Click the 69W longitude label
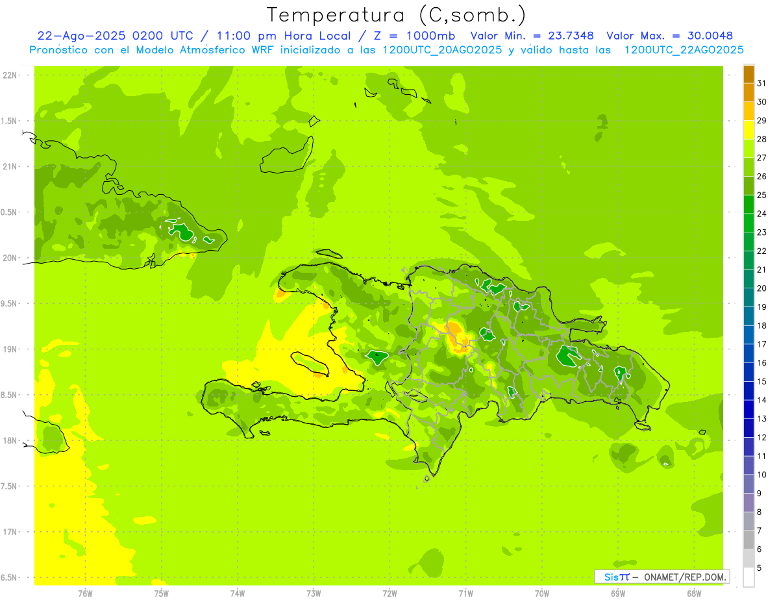Screen dimensions: 779x602 click(x=618, y=594)
